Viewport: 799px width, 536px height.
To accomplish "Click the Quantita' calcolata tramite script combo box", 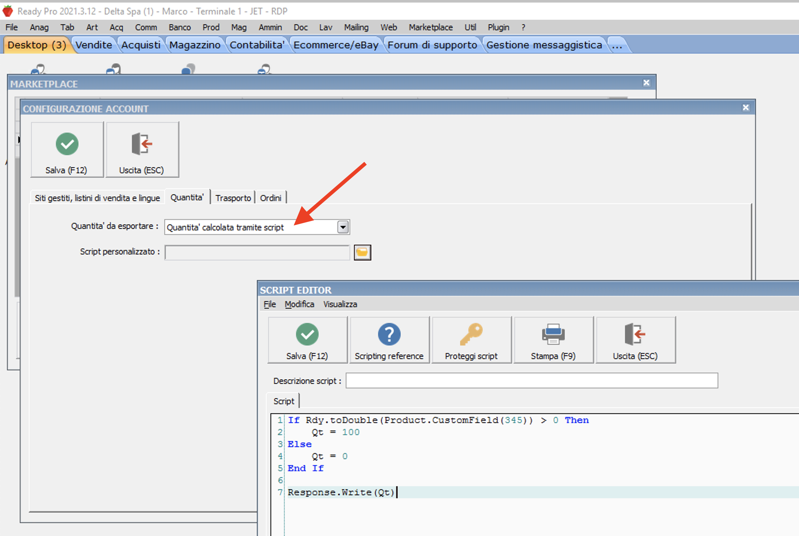I will 257,227.
